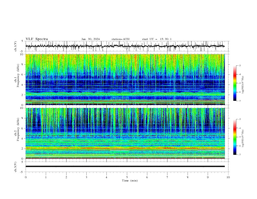Click inside the ch.2 spectrogram panel

coord(125,133)
